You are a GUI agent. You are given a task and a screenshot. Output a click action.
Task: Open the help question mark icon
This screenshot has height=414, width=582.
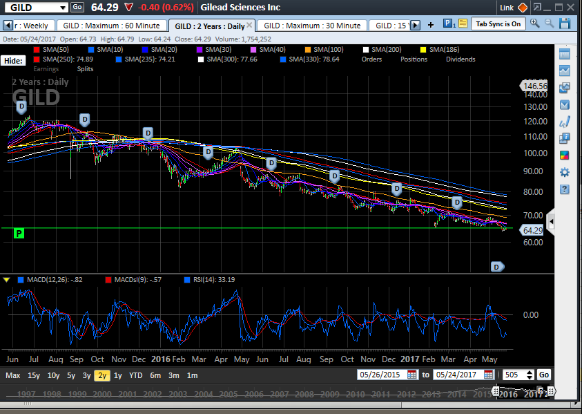[564, 189]
